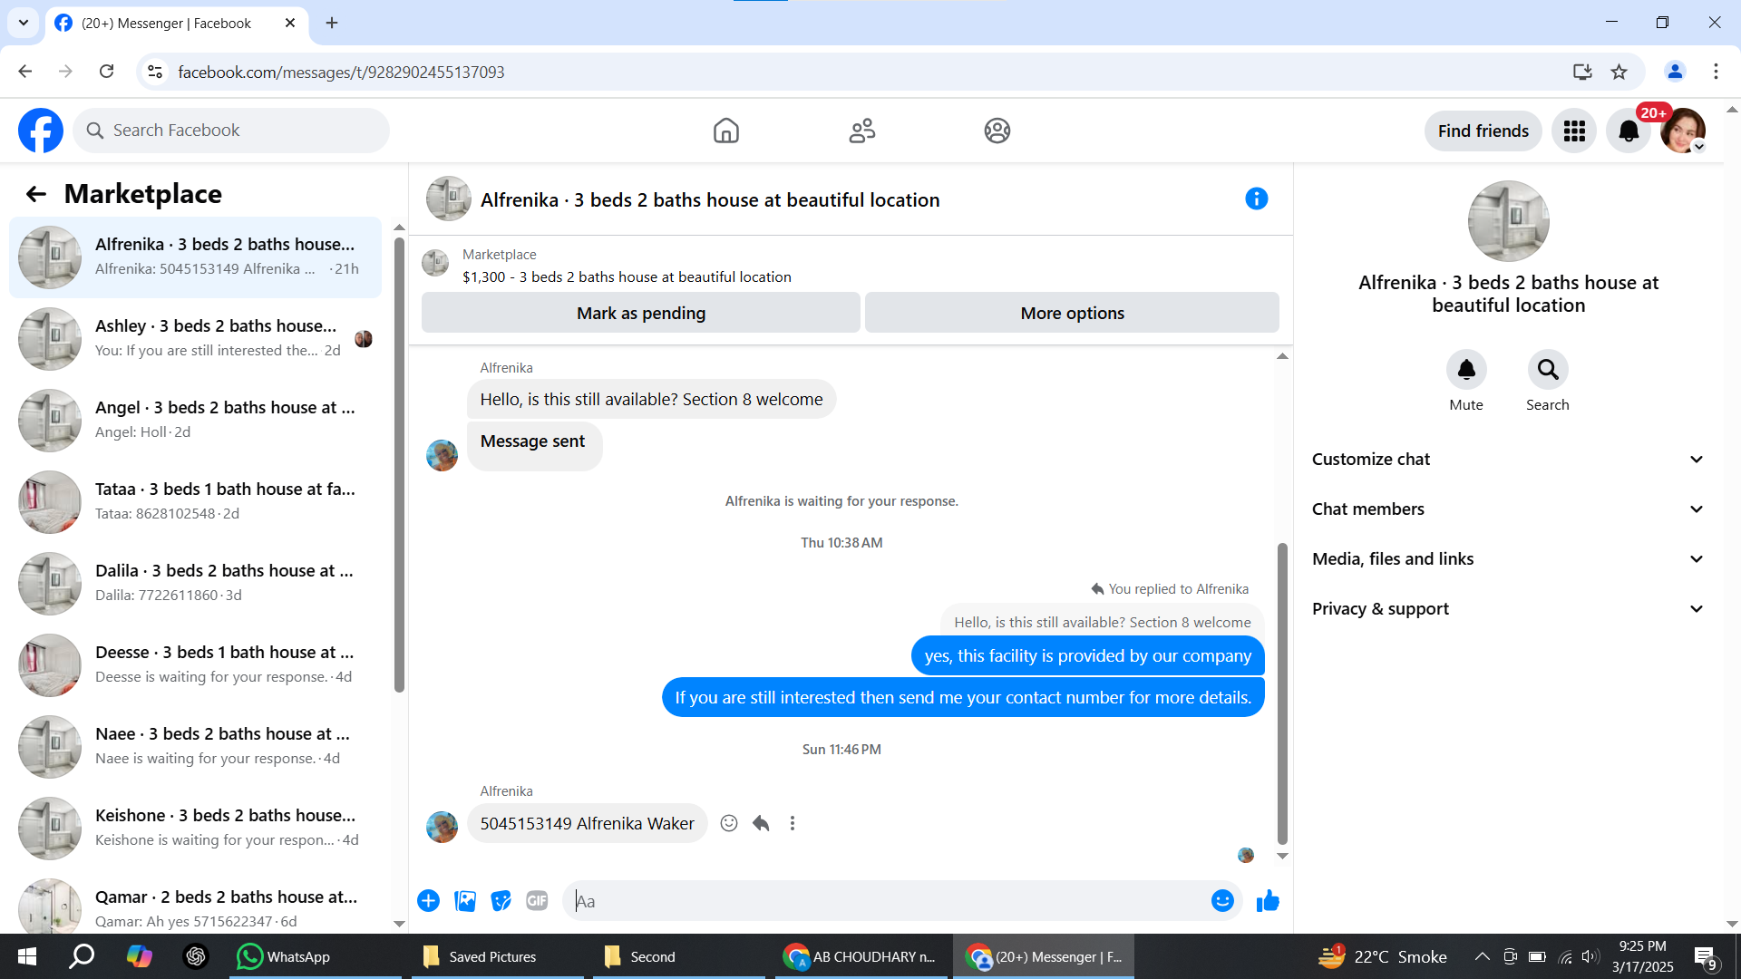Image resolution: width=1741 pixels, height=979 pixels.
Task: Click the Mark as pending button
Action: 641,313
